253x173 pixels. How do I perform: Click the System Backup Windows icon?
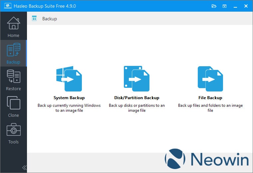pos(69,79)
